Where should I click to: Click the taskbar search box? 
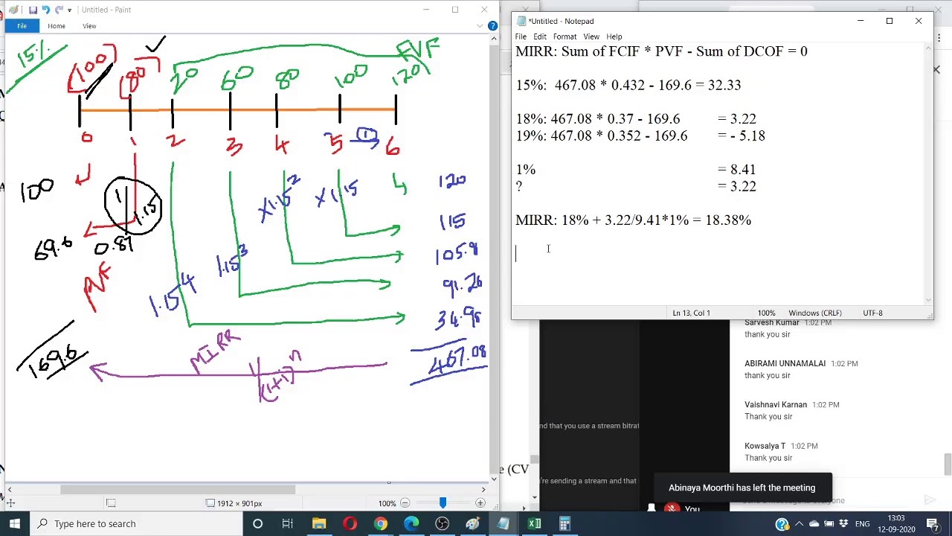pos(138,523)
